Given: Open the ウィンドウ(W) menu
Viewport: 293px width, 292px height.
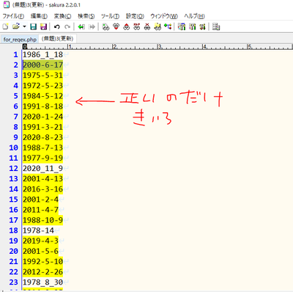Looking at the screenshot, I should point(164,16).
